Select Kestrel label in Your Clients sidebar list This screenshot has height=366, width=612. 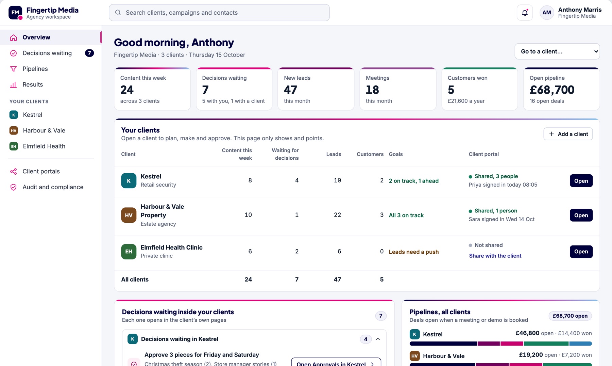pos(33,115)
